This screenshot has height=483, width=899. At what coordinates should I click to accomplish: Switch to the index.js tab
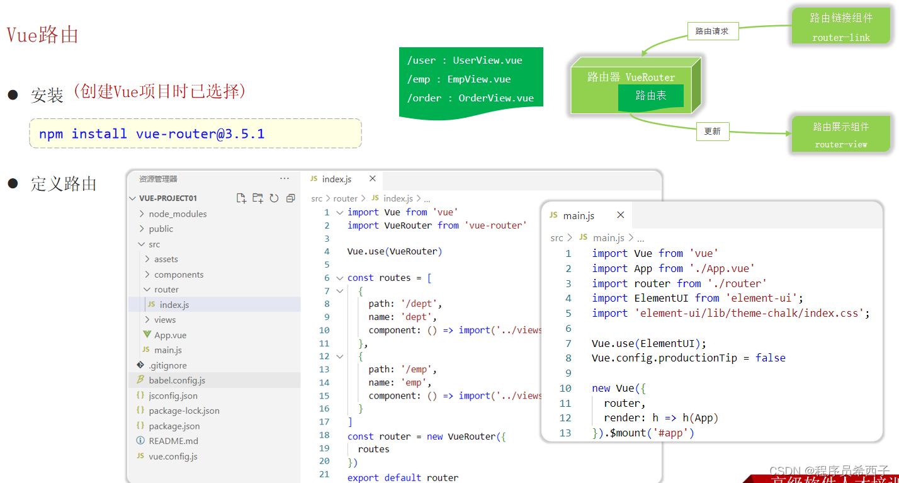[x=343, y=179]
